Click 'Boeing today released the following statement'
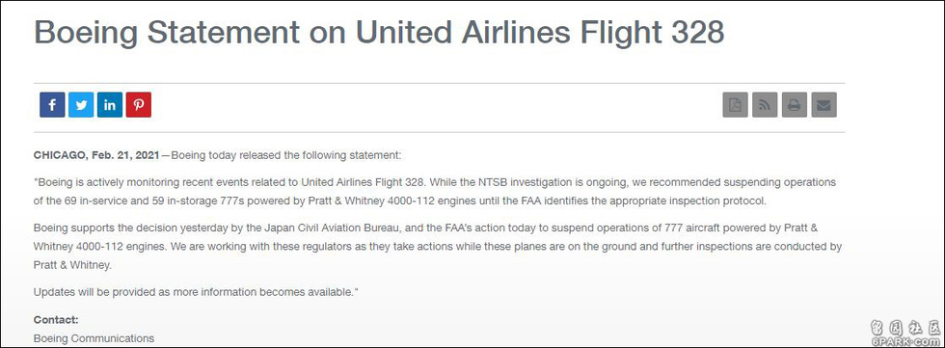 (x=285, y=155)
